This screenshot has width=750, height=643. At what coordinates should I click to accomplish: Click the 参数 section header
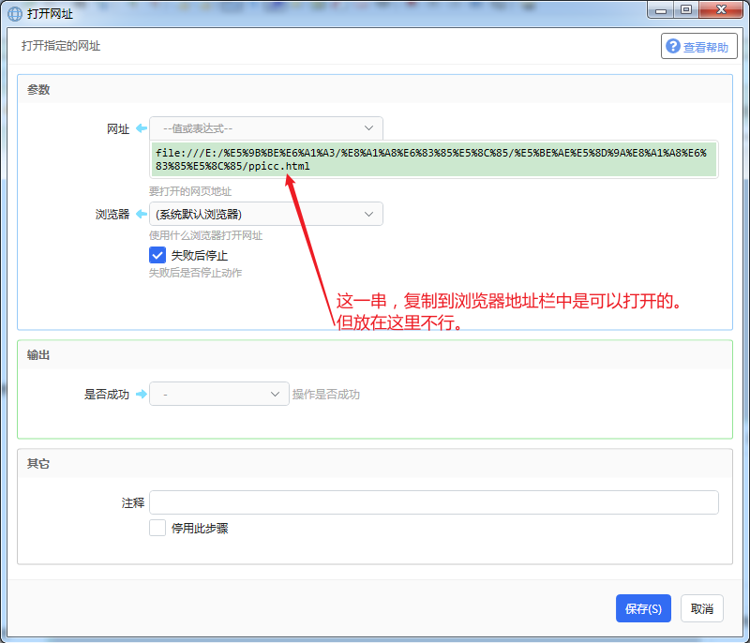tap(38, 89)
